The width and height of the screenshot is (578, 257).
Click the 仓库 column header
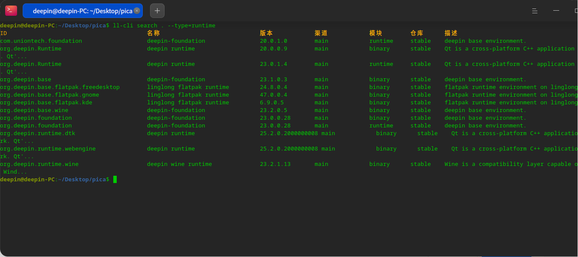[x=417, y=33]
